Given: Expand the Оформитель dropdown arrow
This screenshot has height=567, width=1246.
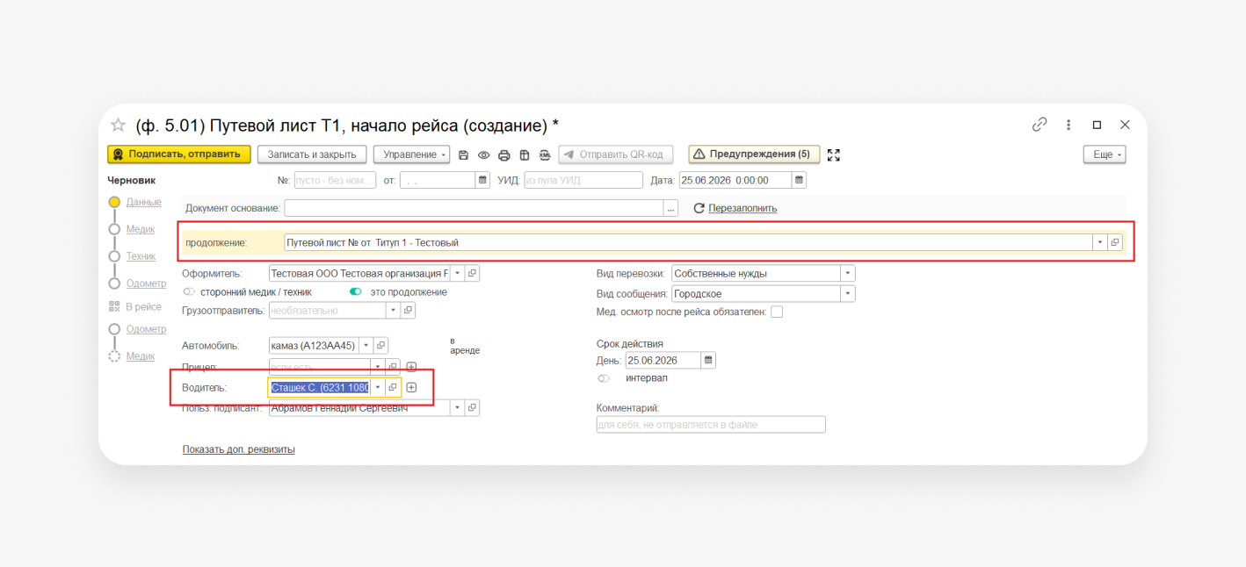Looking at the screenshot, I should (x=456, y=273).
